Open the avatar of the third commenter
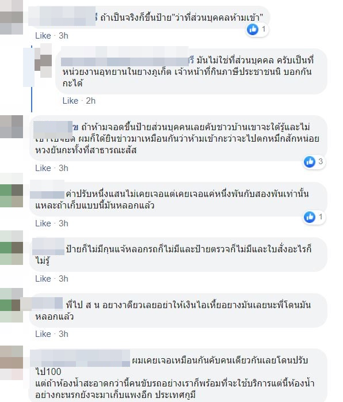This screenshot has width=343, height=402. (12, 127)
